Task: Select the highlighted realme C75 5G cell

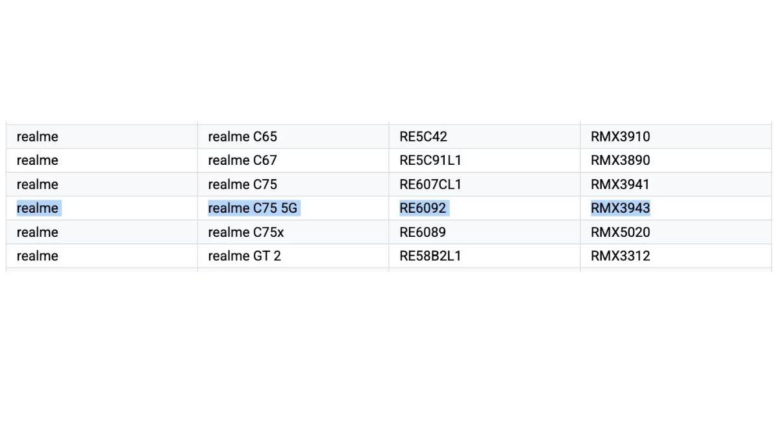Action: pos(253,208)
